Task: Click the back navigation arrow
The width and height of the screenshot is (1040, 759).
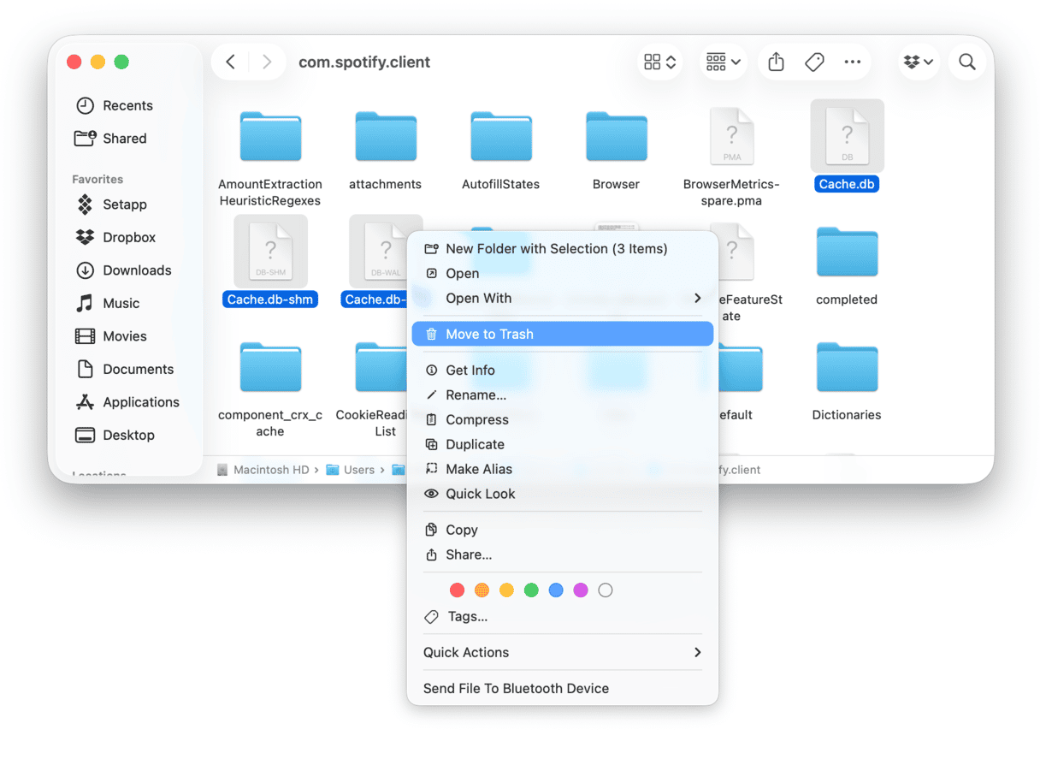Action: click(x=230, y=62)
